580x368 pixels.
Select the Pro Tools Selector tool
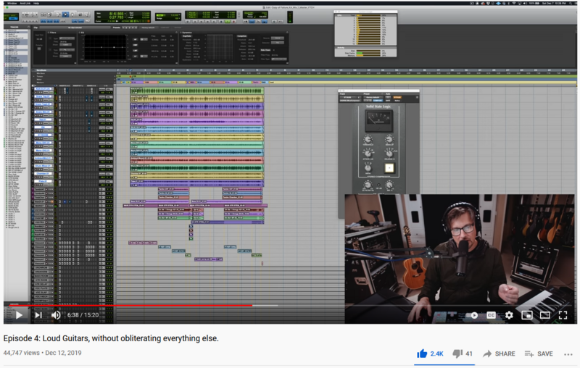(65, 14)
